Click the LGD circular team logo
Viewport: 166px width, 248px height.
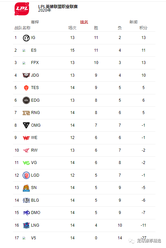click(26, 175)
